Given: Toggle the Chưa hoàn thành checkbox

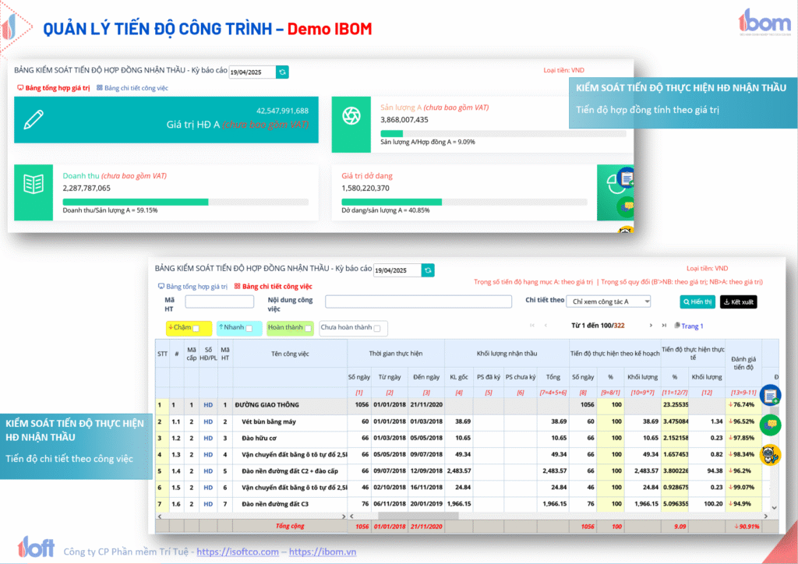Looking at the screenshot, I should (x=377, y=328).
